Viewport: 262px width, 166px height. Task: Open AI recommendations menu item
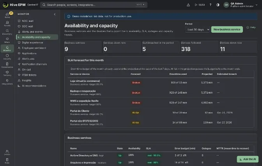pyautogui.click(x=37, y=86)
